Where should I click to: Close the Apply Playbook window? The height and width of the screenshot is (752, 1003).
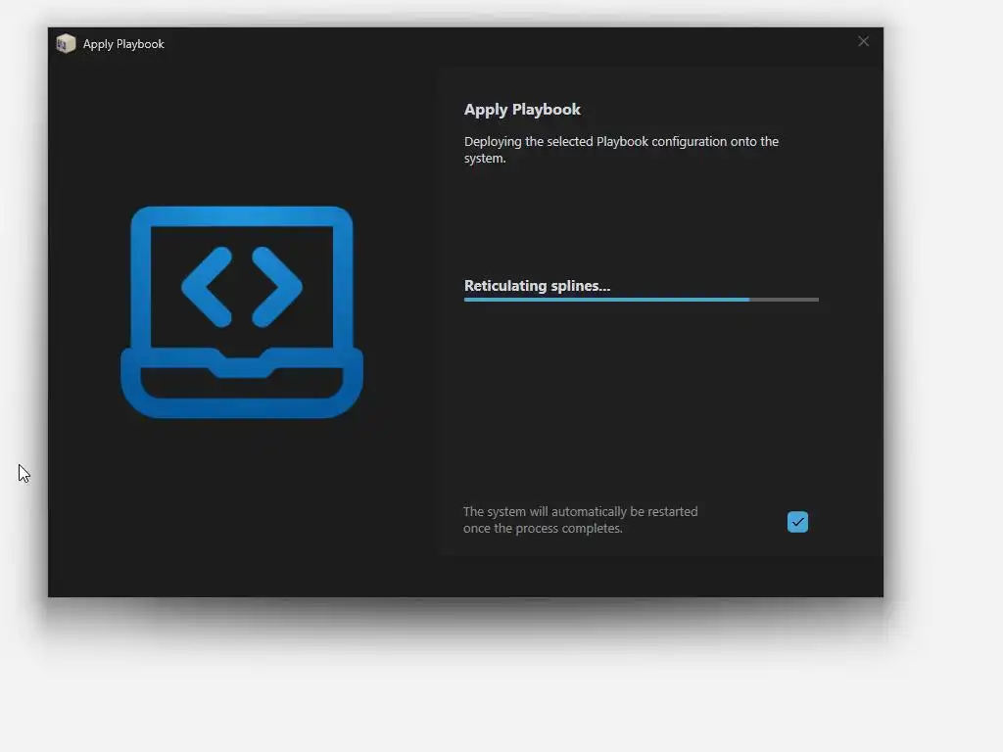click(863, 41)
